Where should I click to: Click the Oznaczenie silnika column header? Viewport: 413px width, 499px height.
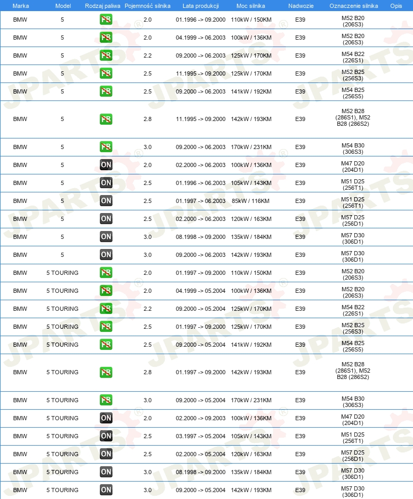point(353,6)
